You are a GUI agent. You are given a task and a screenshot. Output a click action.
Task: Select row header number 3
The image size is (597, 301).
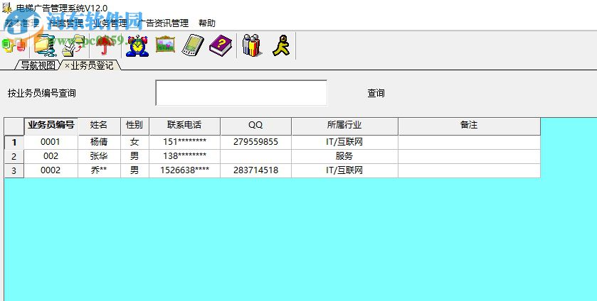coord(14,170)
